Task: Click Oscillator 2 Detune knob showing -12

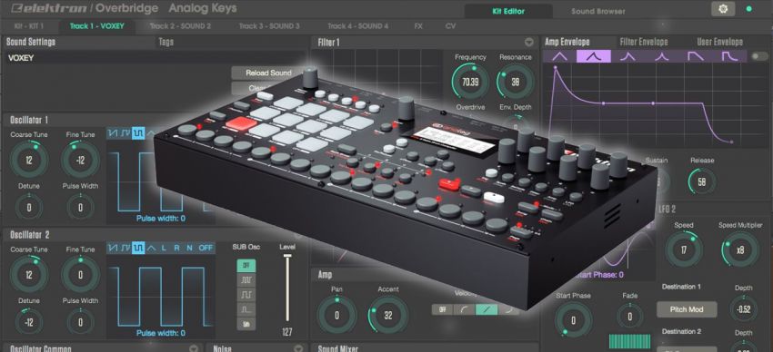Action: pos(29,322)
